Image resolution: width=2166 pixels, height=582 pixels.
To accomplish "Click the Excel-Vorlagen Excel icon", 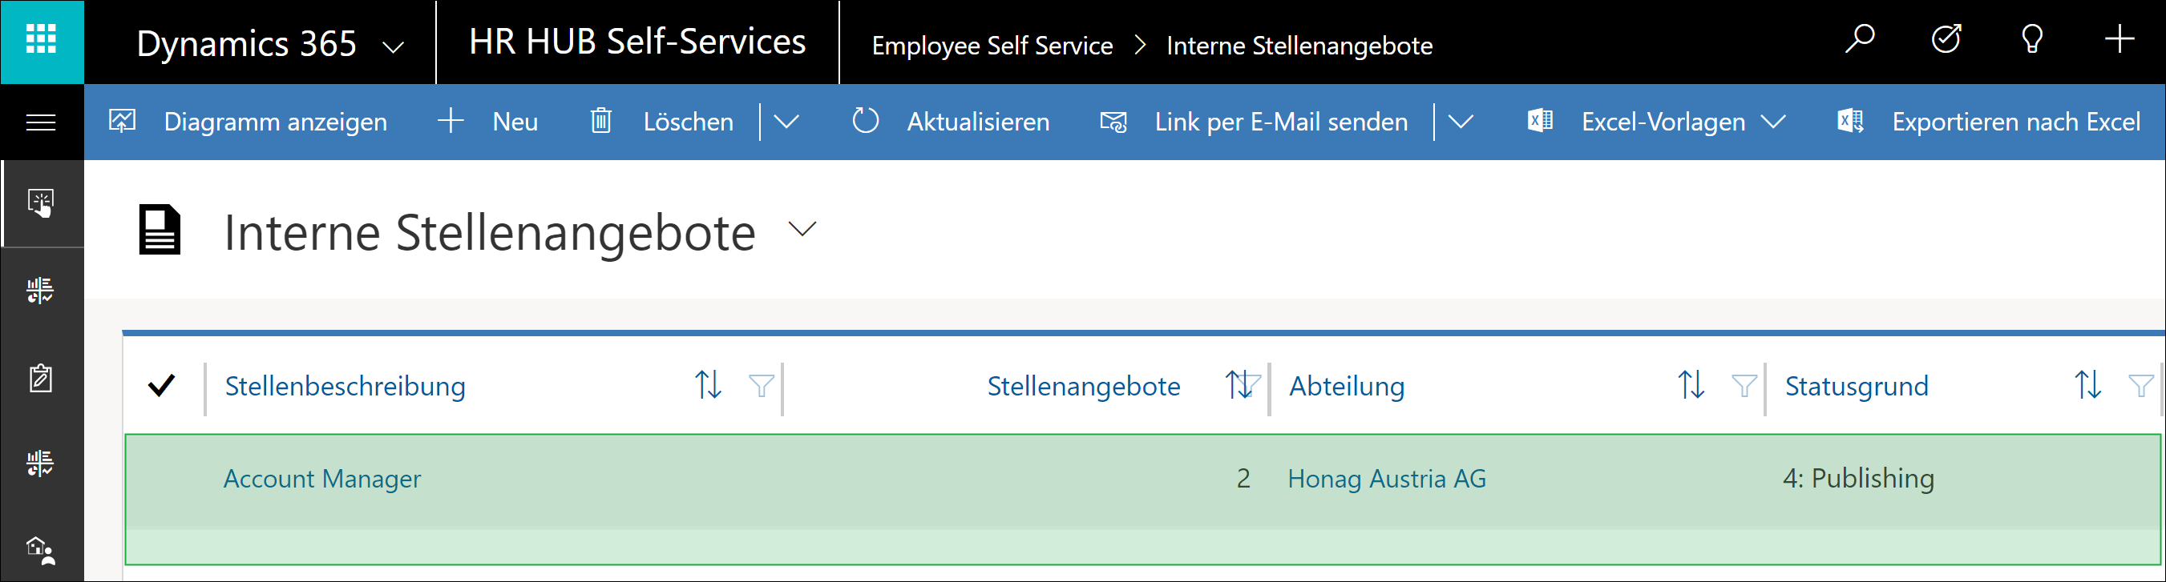I will pos(1540,121).
